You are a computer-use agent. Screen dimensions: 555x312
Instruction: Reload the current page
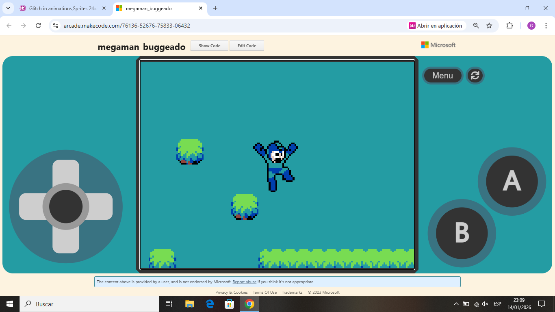[x=38, y=26]
